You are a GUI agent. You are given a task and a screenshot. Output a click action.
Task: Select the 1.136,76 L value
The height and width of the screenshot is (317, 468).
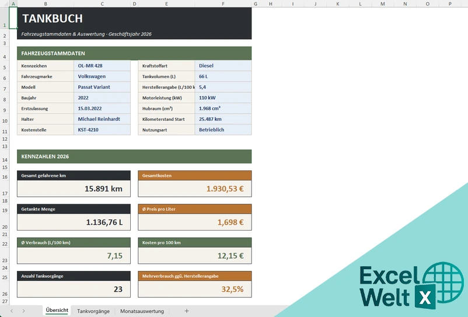pos(74,222)
